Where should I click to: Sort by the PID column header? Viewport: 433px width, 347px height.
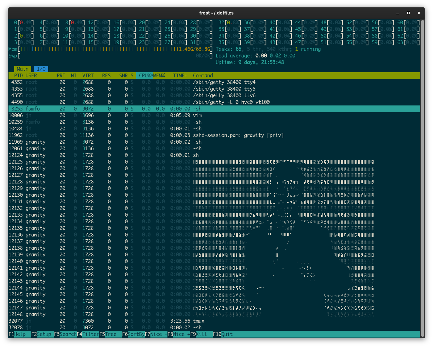tap(18, 76)
